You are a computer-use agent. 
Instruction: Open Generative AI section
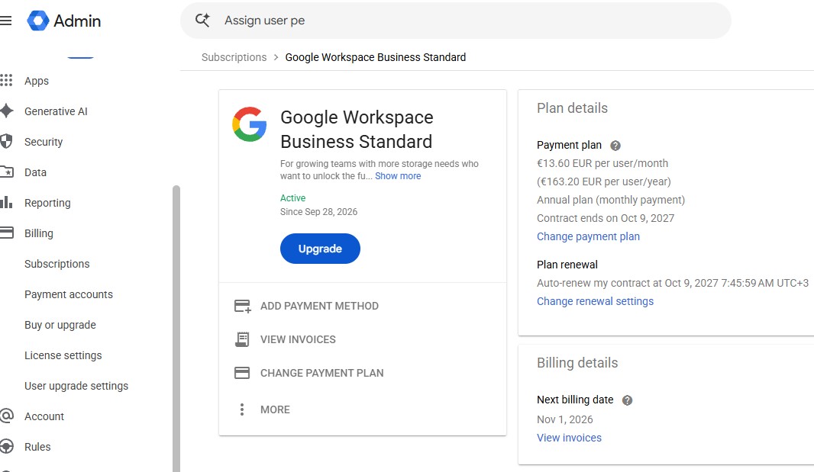(56, 111)
